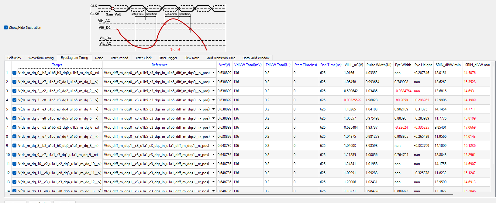This screenshot has height=203, width=496.
Task: Toggle checkbox for the row 9 target
Action: [x=14, y=146]
